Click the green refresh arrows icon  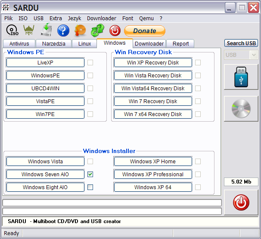(97, 30)
